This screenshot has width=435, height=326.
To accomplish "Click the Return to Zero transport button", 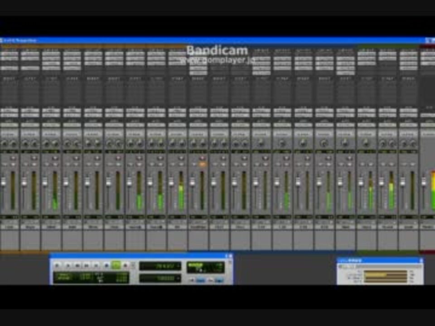I will click(68, 265).
